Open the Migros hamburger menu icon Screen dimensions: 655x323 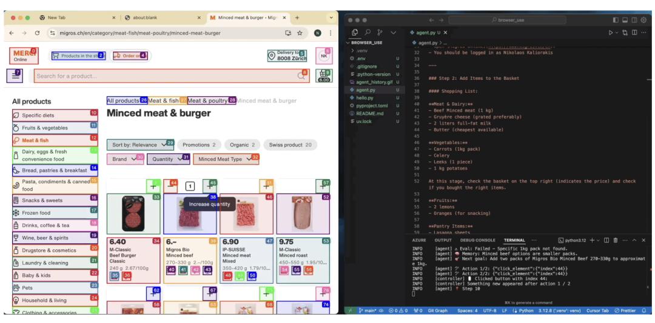click(15, 76)
